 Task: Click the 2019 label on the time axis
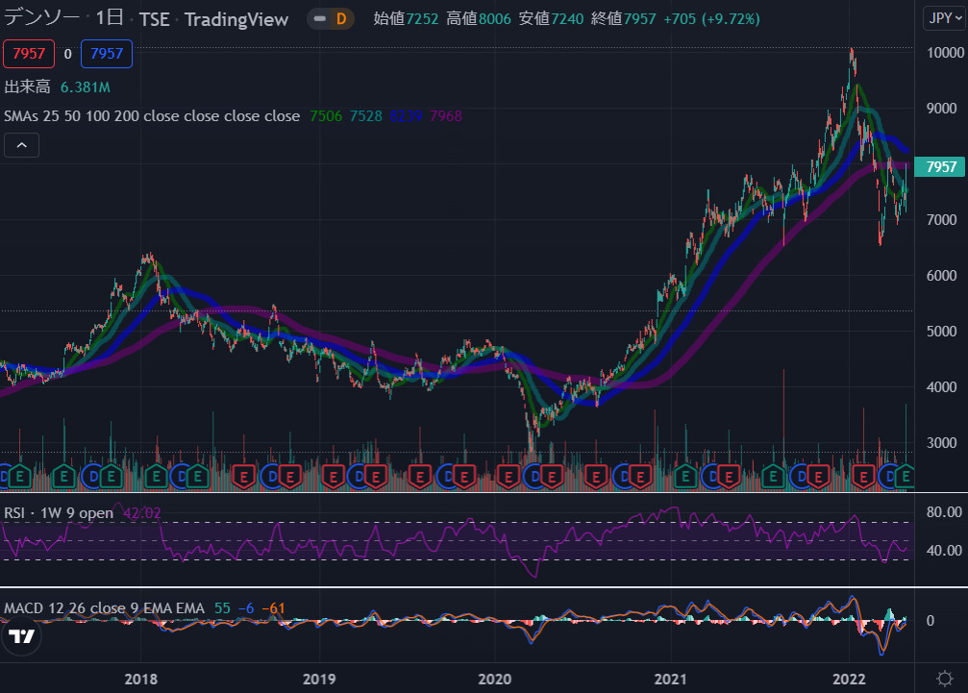[x=319, y=679]
